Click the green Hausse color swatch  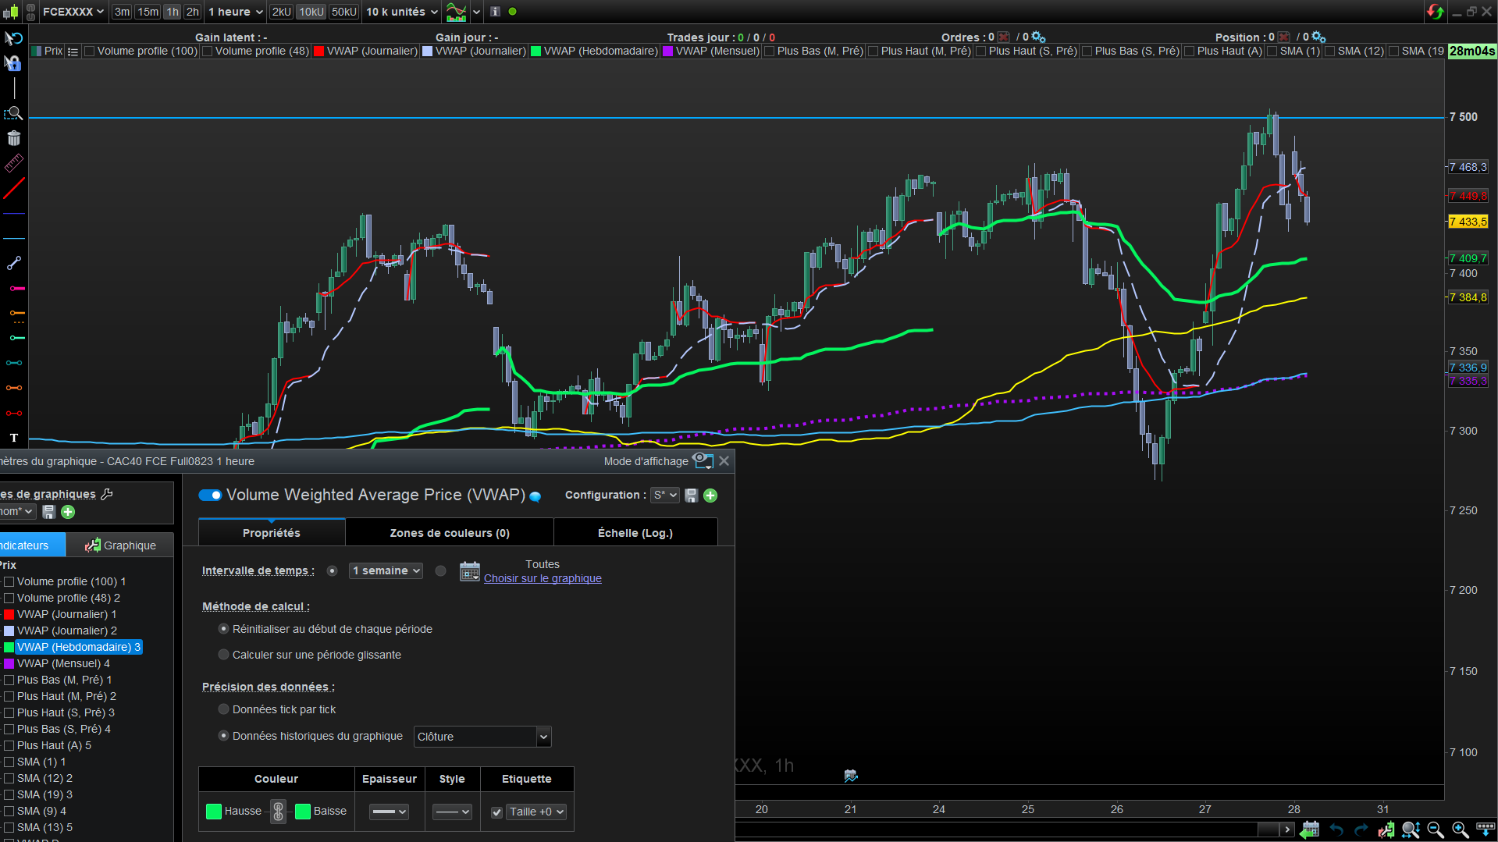point(213,812)
